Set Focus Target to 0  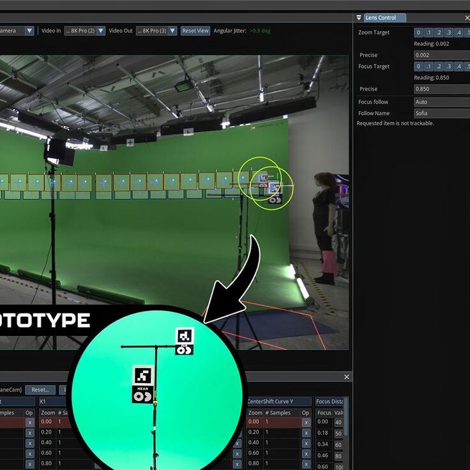click(419, 66)
